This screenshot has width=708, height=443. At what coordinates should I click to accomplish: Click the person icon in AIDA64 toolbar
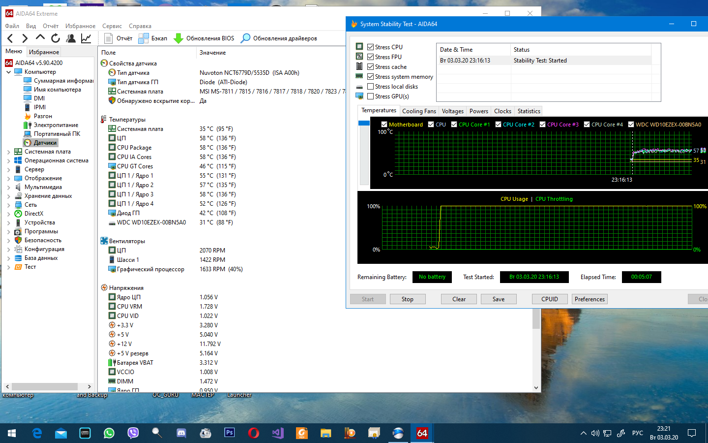coord(71,38)
